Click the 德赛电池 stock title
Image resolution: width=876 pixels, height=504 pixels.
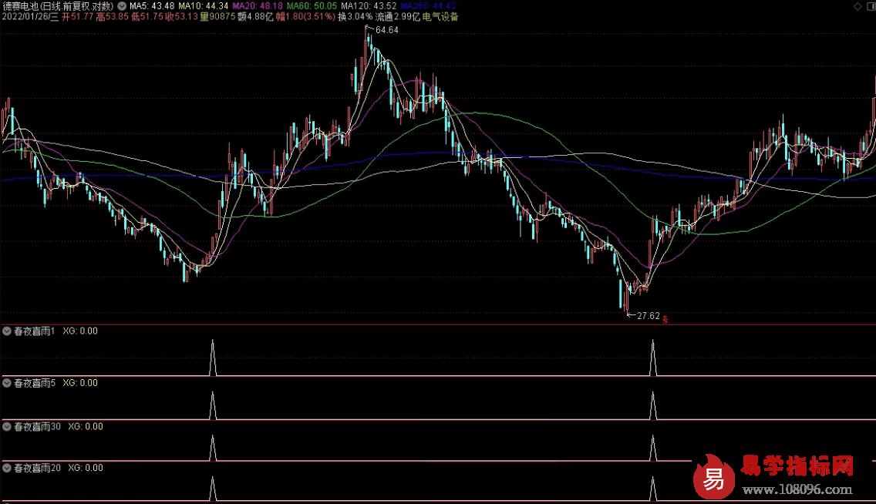21,5
